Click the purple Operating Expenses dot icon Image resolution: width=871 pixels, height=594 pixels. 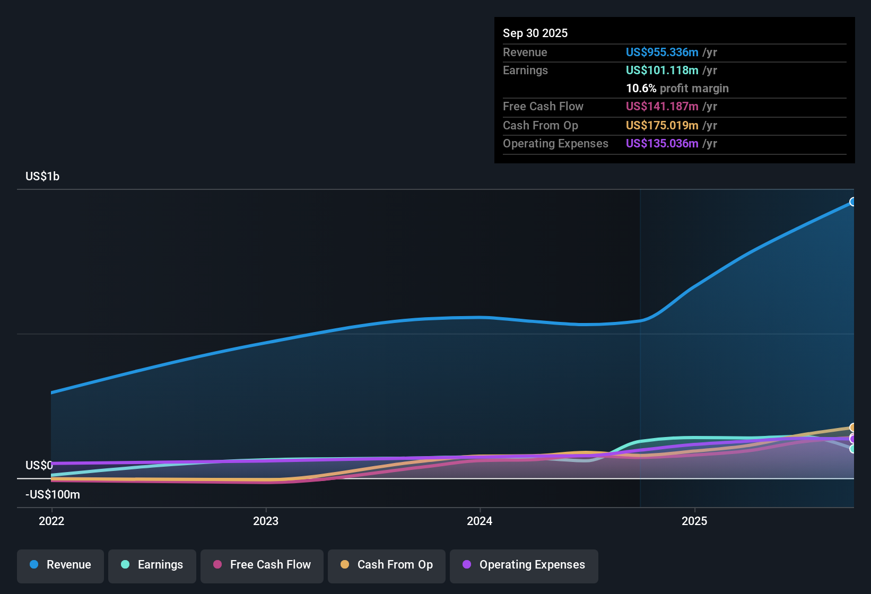click(x=466, y=565)
